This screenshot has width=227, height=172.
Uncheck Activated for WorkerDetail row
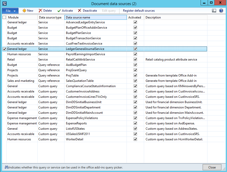(x=135, y=139)
